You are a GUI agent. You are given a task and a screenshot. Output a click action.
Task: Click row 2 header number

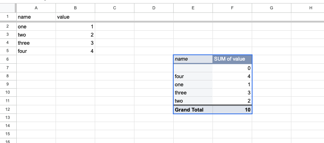[8, 26]
